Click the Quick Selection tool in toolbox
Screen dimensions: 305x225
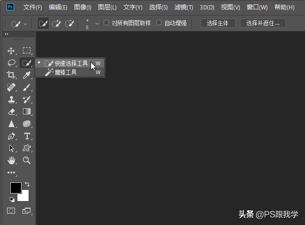[x=27, y=63]
